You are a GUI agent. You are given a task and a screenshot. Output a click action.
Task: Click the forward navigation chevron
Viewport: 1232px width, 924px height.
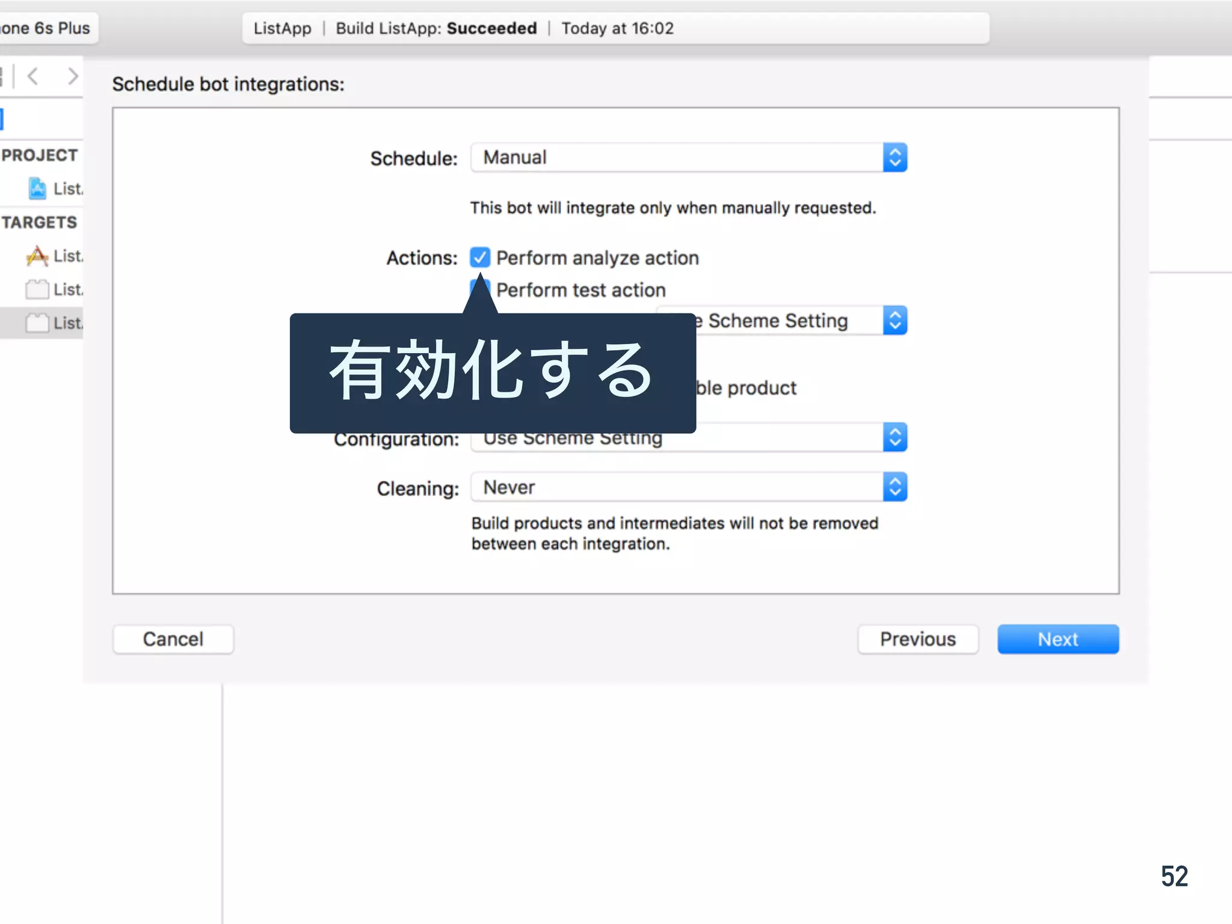coord(73,76)
